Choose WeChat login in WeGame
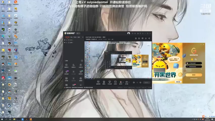The height and width of the screenshot is (121, 215). click(196, 59)
